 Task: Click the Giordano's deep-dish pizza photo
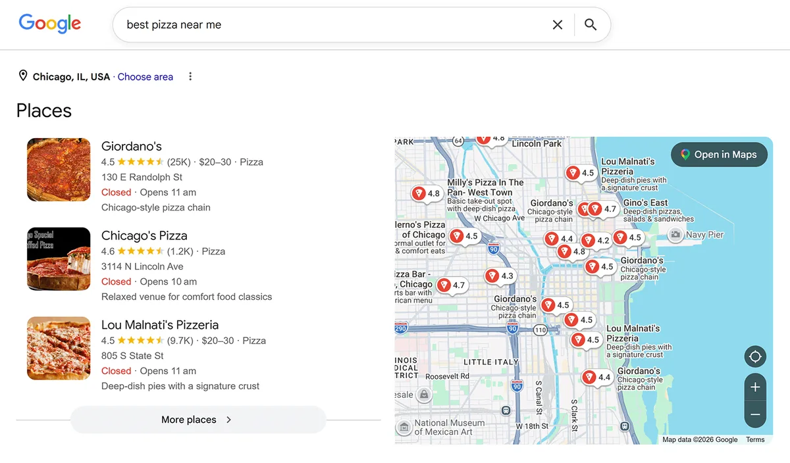coord(59,170)
